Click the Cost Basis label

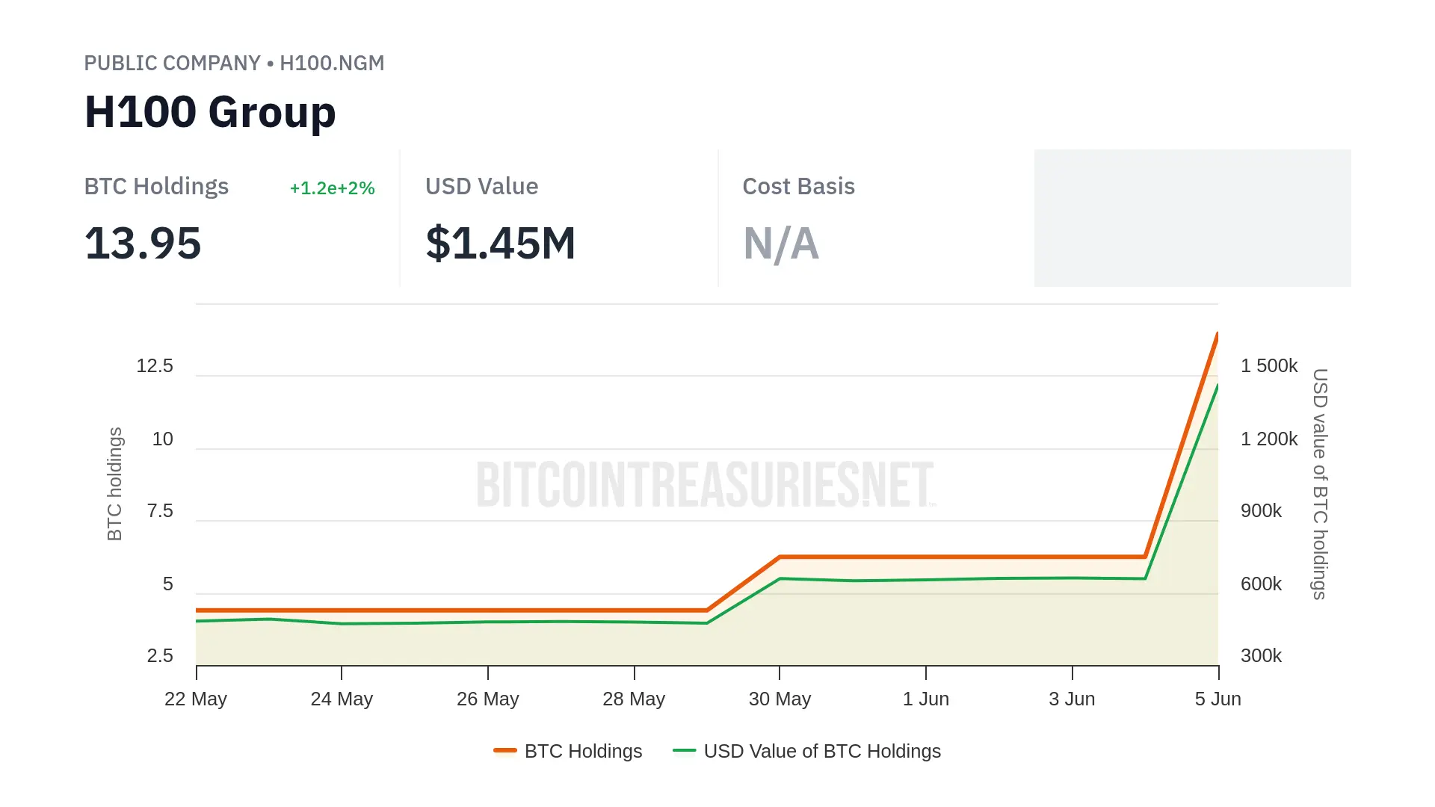coord(798,187)
